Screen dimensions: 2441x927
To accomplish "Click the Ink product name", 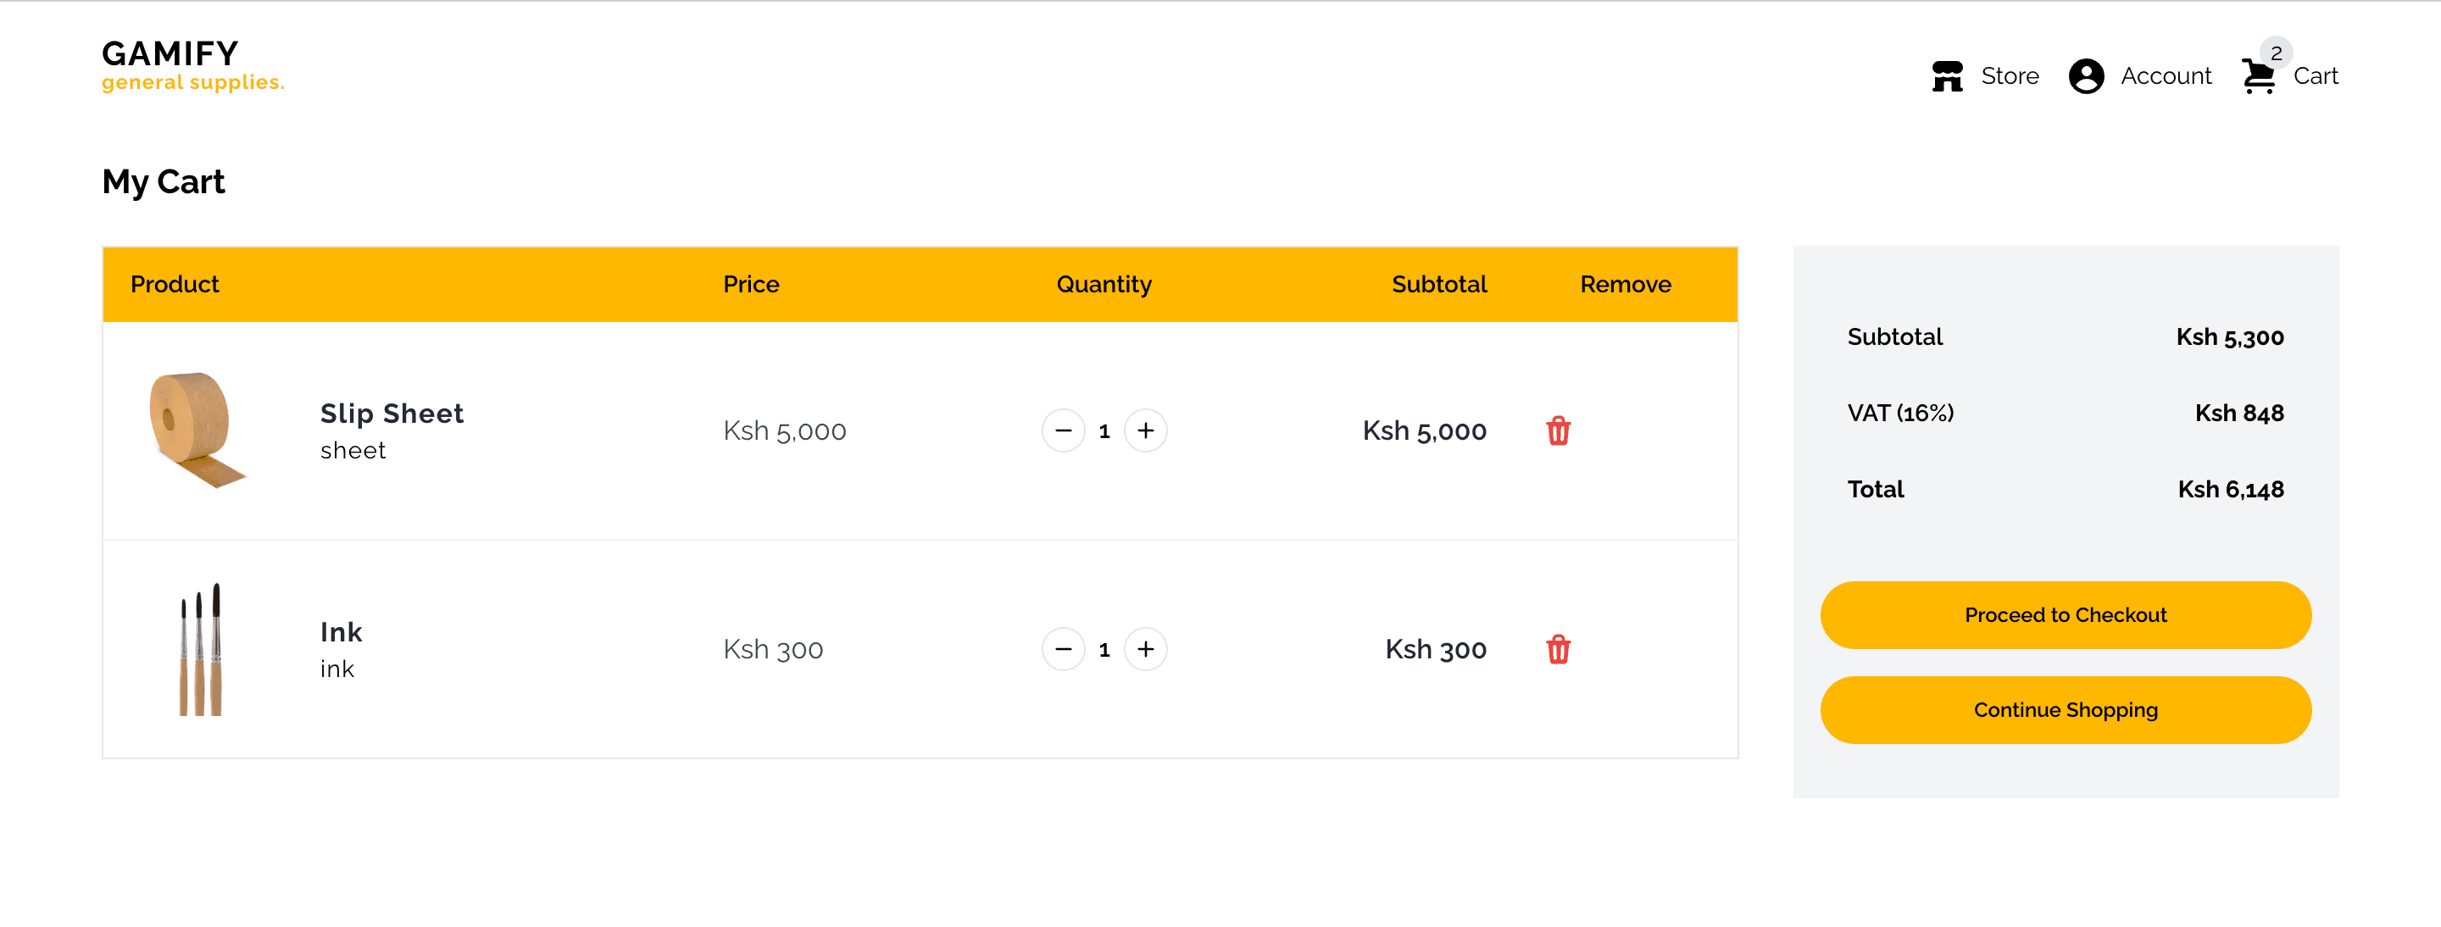I will tap(341, 632).
